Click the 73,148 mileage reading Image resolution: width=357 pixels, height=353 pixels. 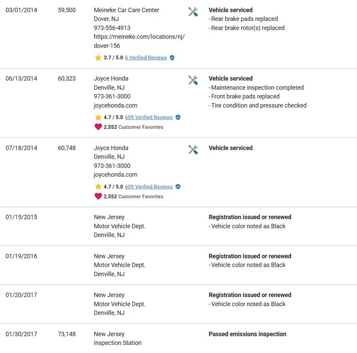[67, 334]
